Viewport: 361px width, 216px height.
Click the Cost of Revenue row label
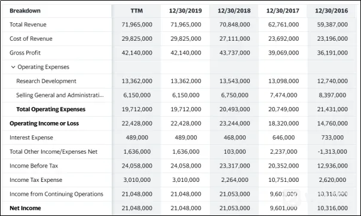pos(31,39)
